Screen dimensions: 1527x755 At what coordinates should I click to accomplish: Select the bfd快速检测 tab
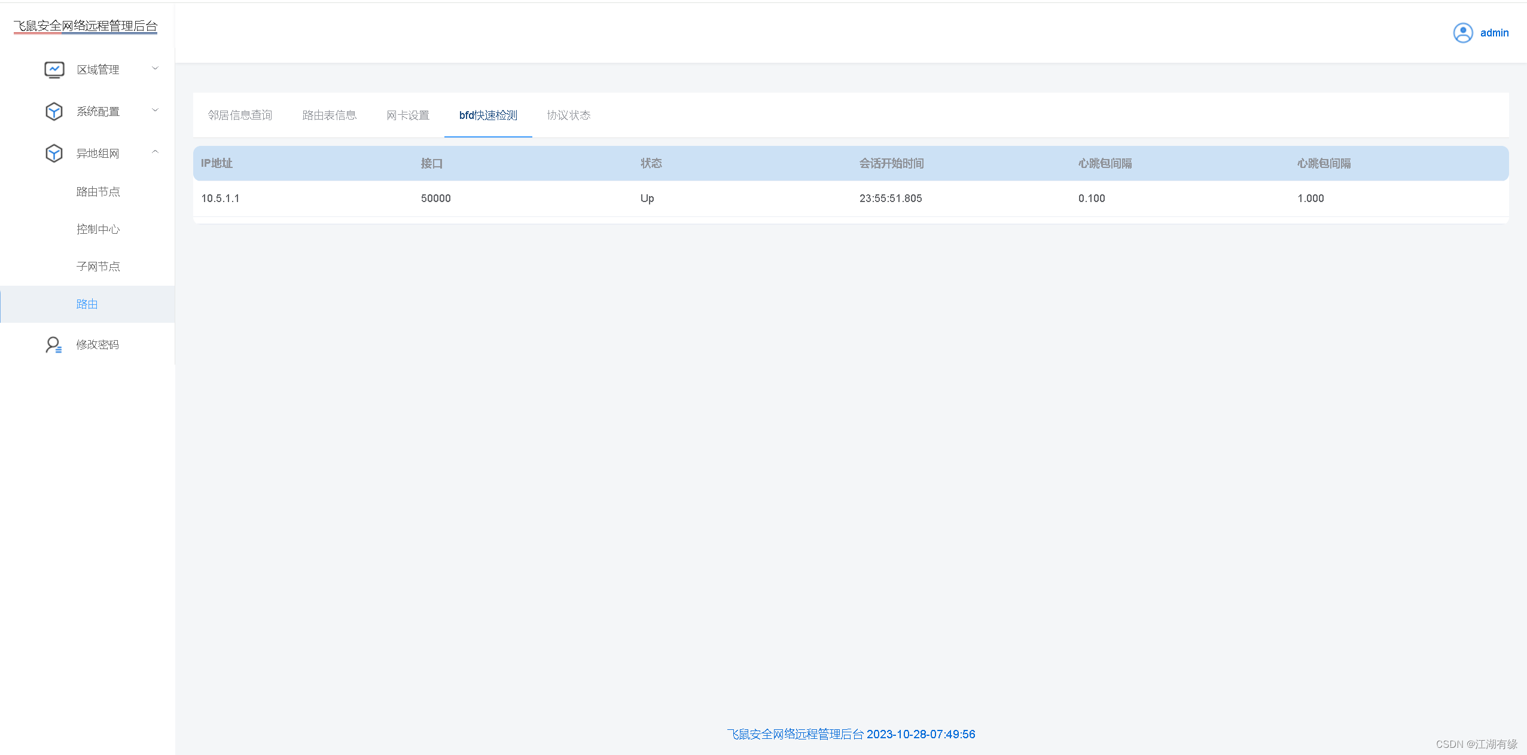(x=488, y=115)
